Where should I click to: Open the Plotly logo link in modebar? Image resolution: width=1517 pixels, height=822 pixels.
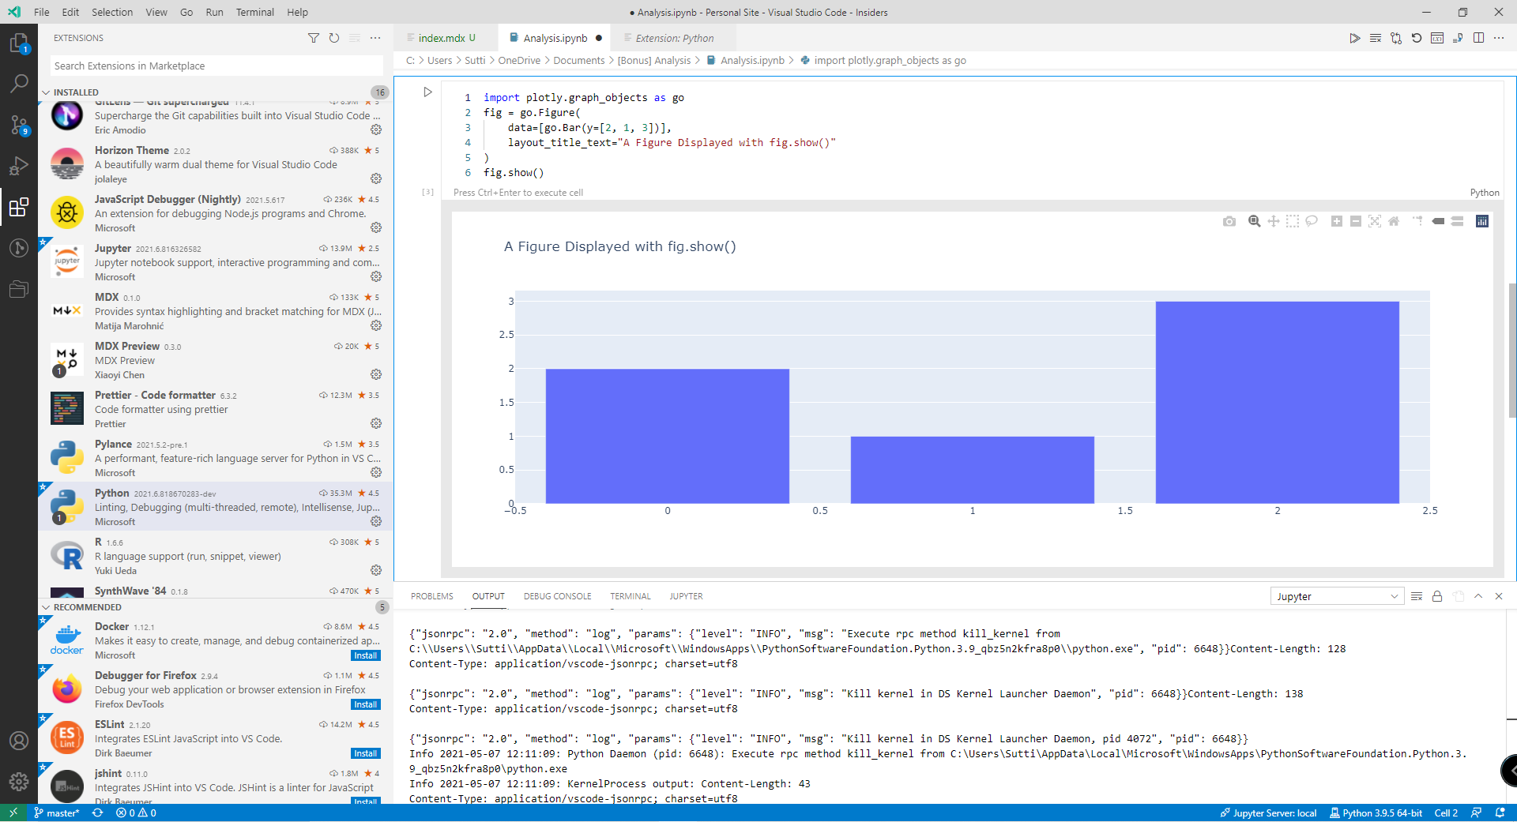[1482, 221]
